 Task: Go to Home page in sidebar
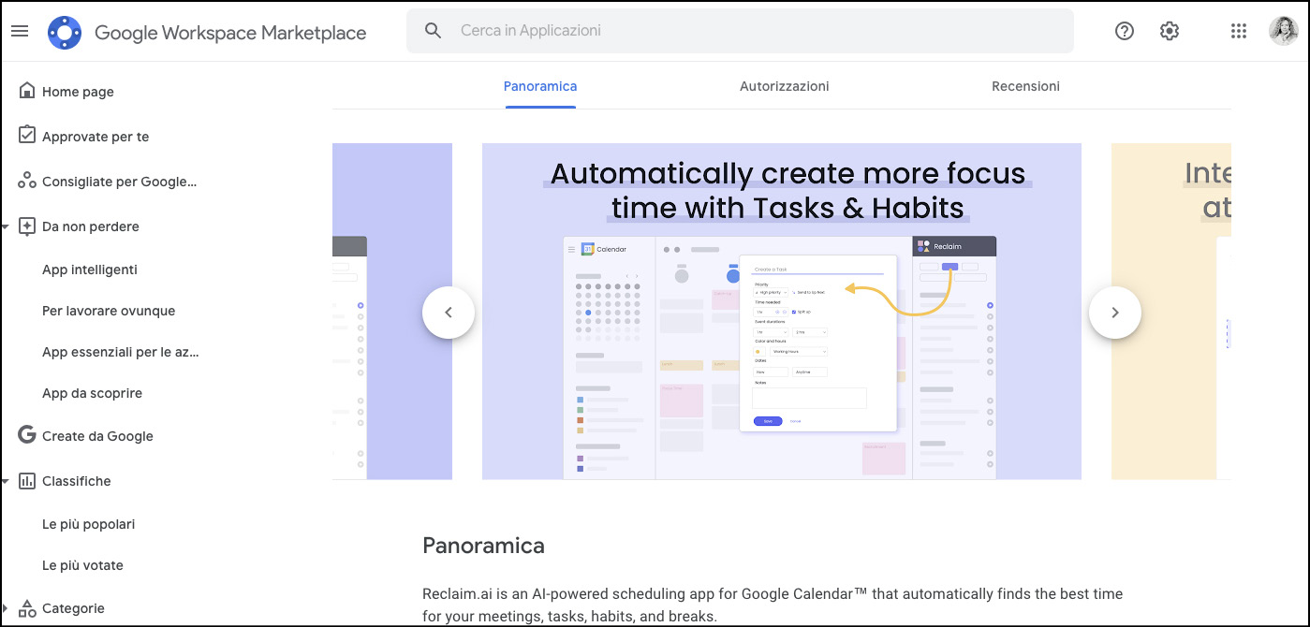tap(78, 92)
